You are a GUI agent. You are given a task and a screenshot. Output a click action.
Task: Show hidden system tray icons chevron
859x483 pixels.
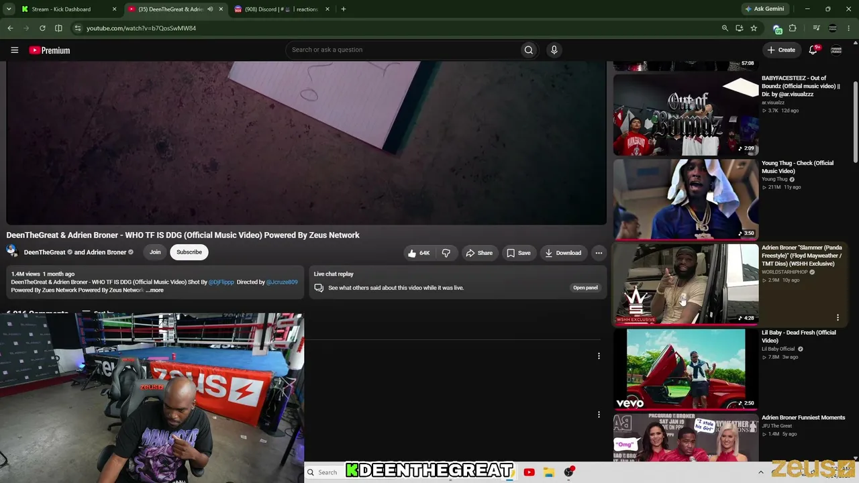[x=760, y=472]
